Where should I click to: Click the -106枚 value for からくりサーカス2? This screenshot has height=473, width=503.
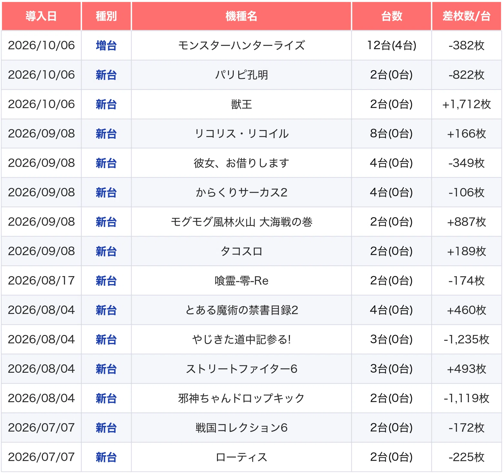tap(467, 193)
